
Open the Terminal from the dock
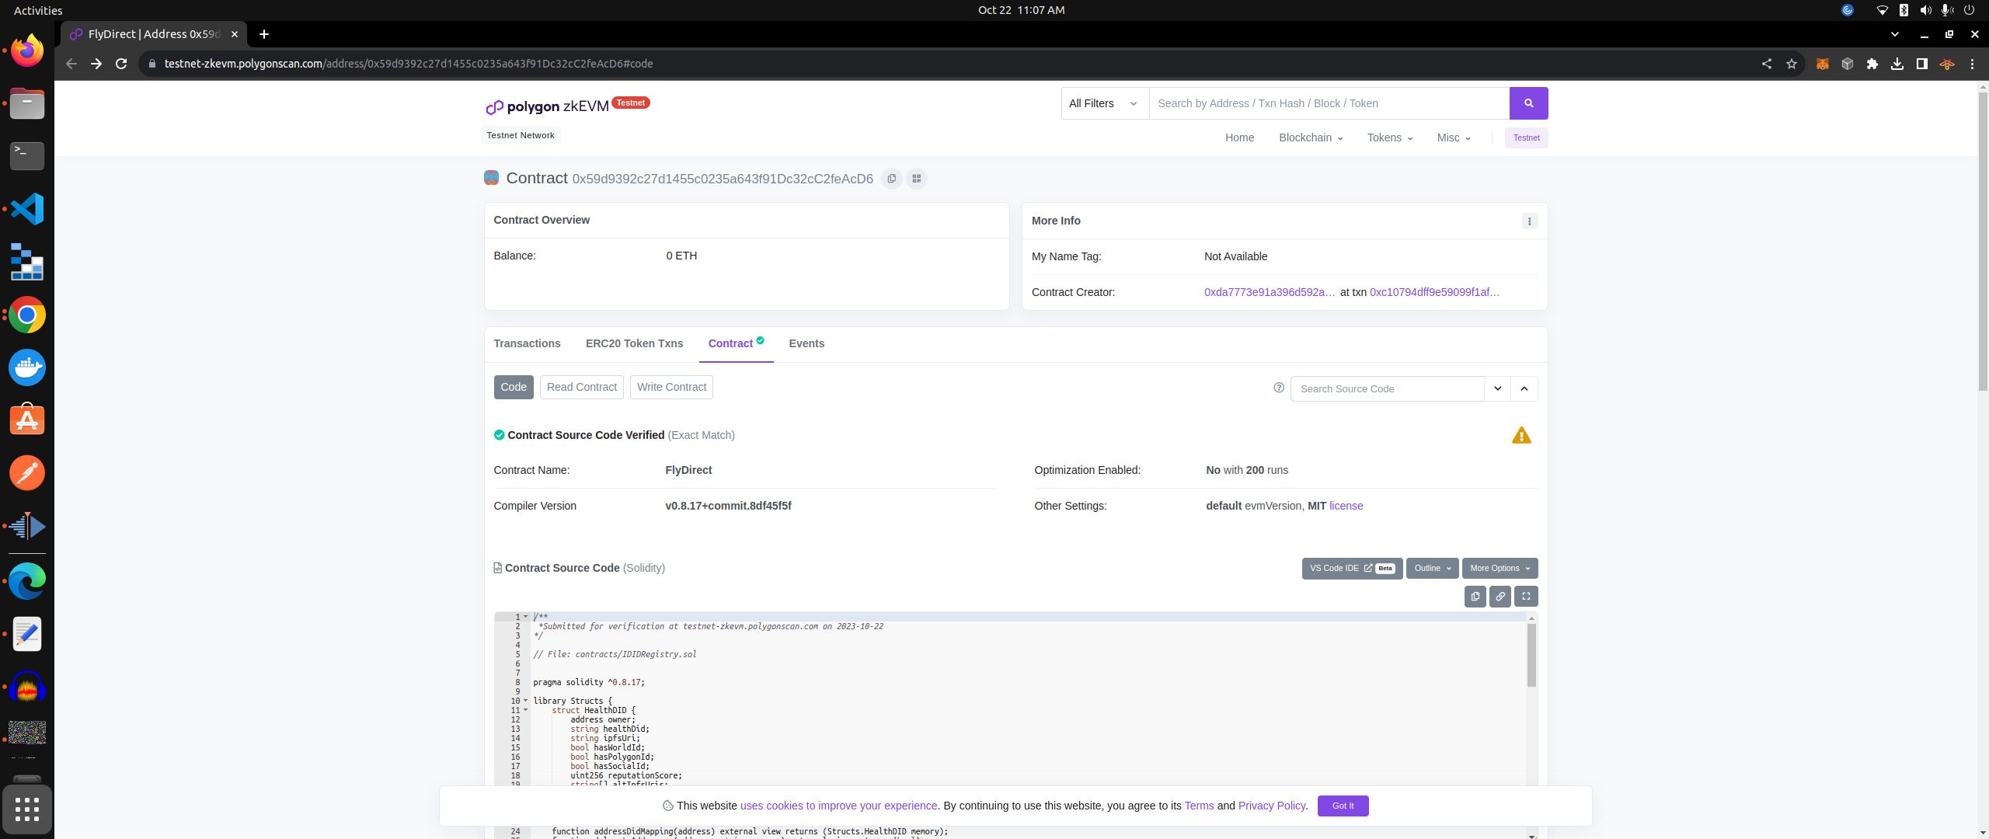click(27, 156)
